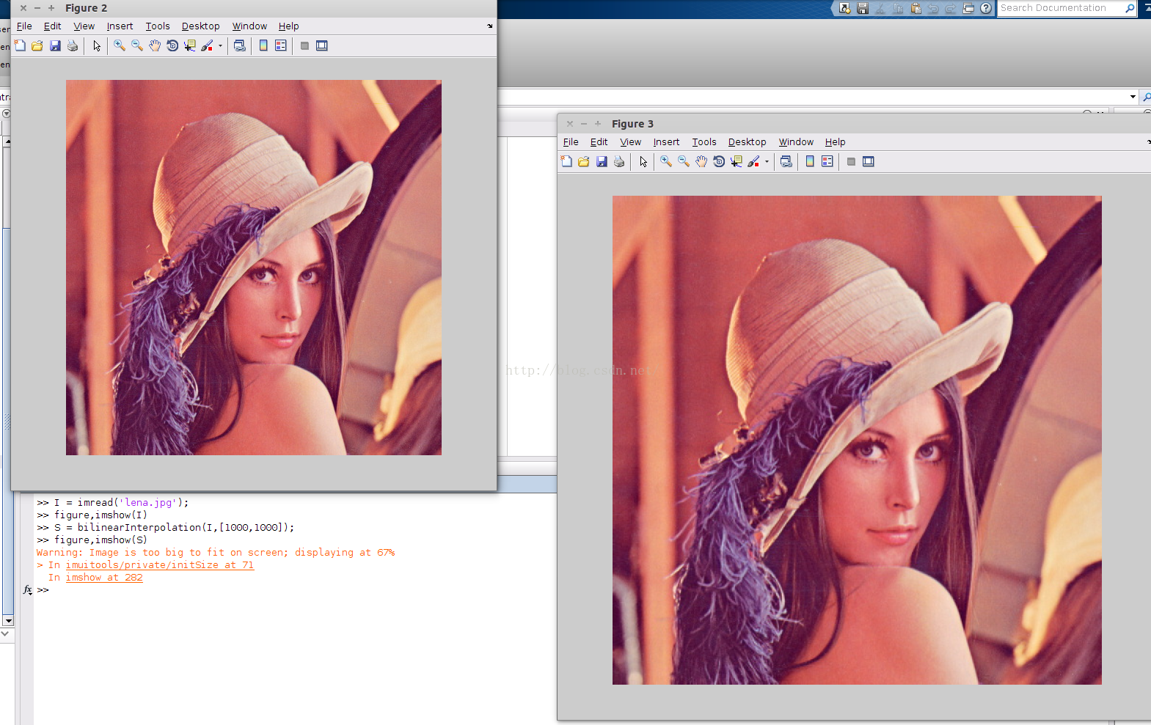The image size is (1151, 725).
Task: Enable Data Cursor tool in Figure 2
Action: tap(190, 45)
